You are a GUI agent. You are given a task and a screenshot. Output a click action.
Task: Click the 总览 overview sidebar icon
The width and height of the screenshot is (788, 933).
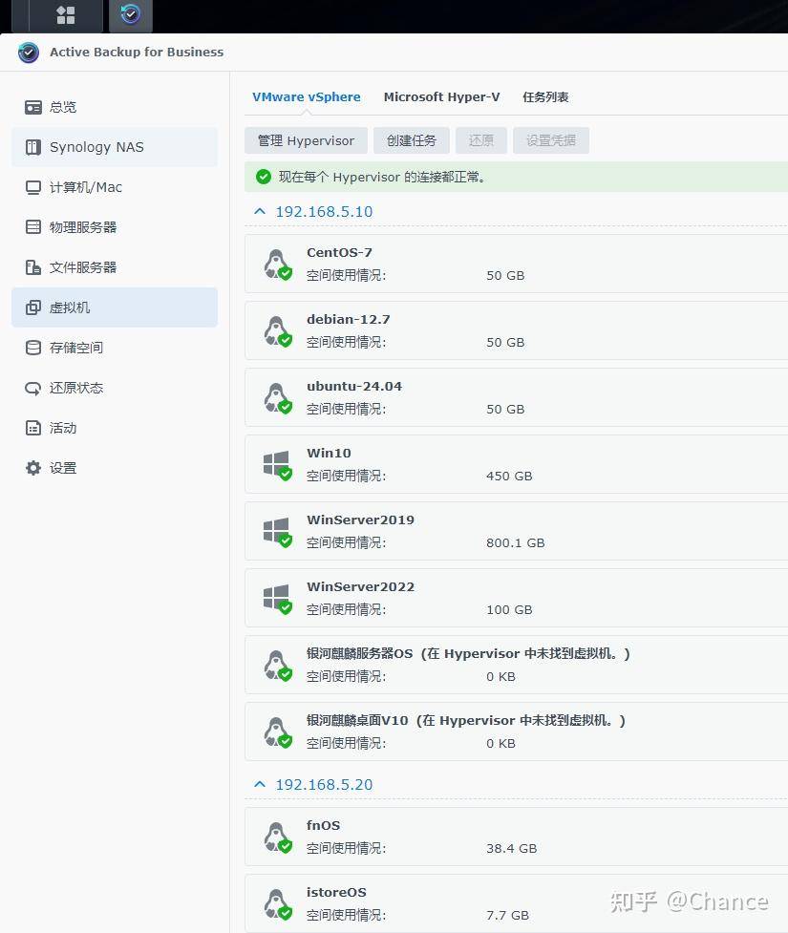point(33,107)
